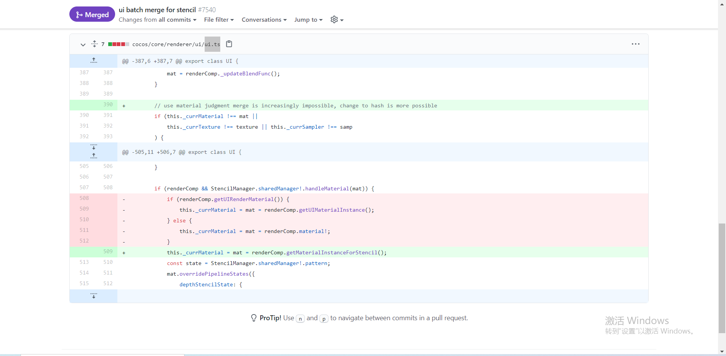
Task: Click the cocos/core/renderer/ui/ui.ts file link
Action: tap(176, 45)
